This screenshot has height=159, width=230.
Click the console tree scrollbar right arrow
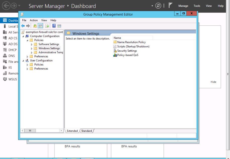[61, 131]
